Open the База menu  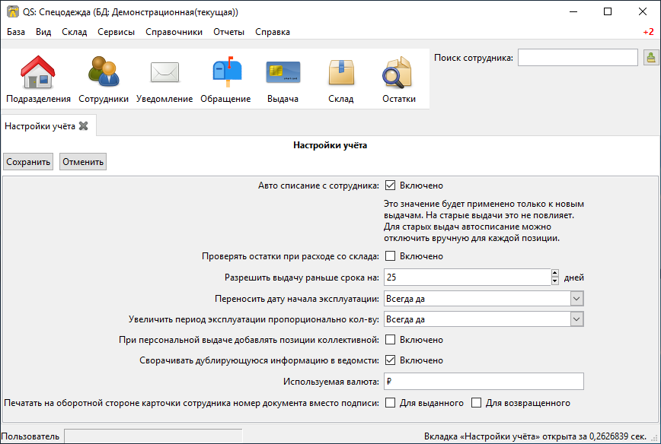(16, 32)
